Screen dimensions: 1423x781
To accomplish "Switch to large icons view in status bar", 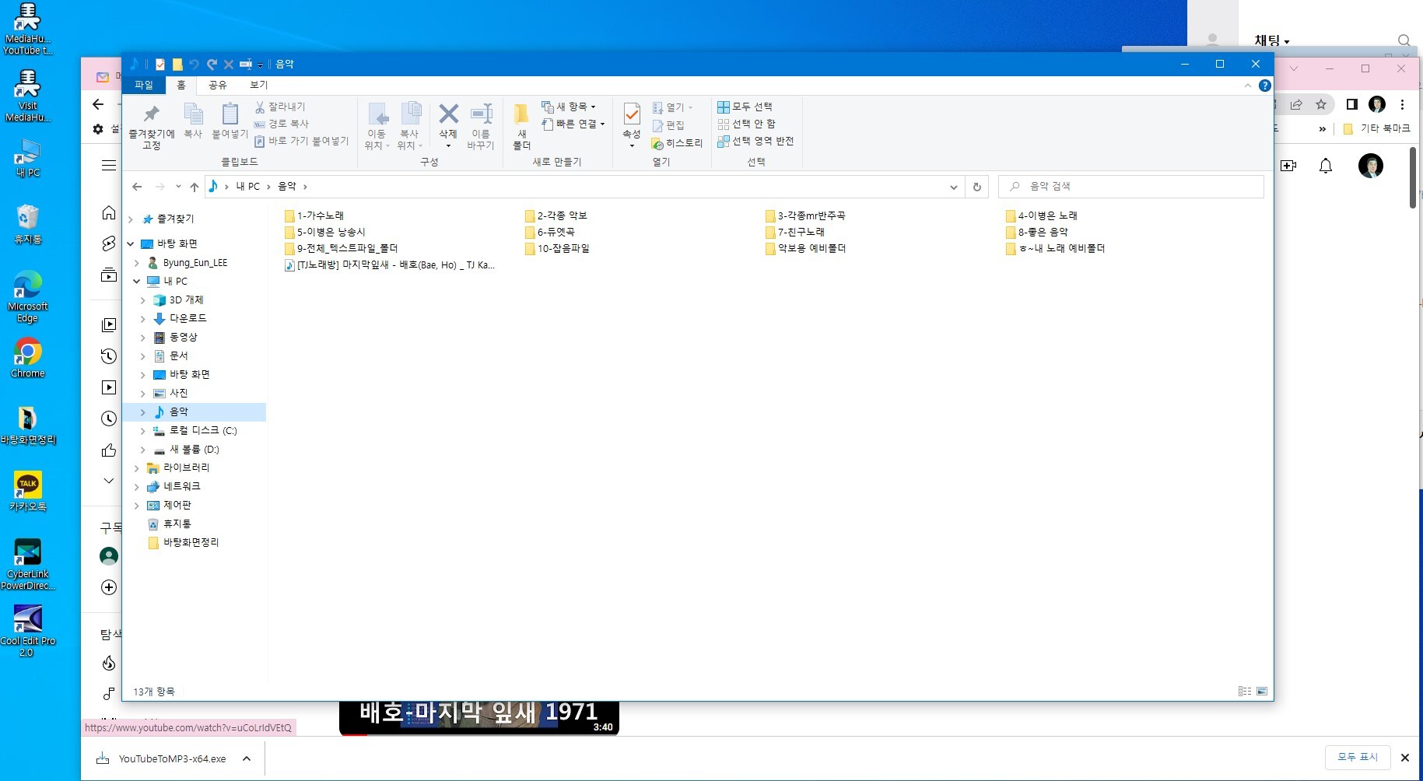I will pyautogui.click(x=1262, y=692).
